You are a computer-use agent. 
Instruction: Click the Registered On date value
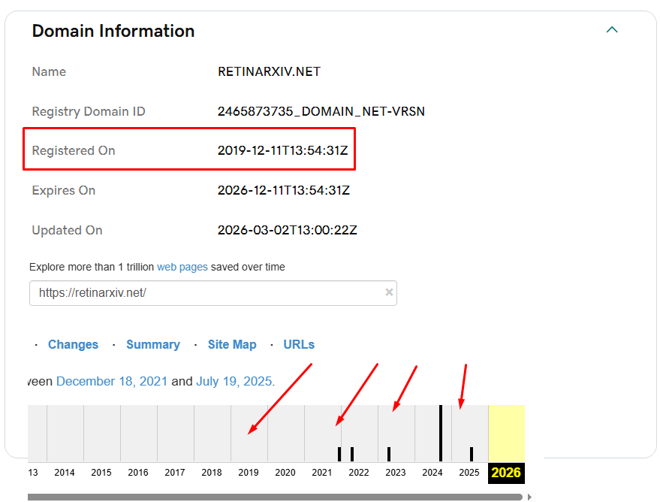click(283, 150)
